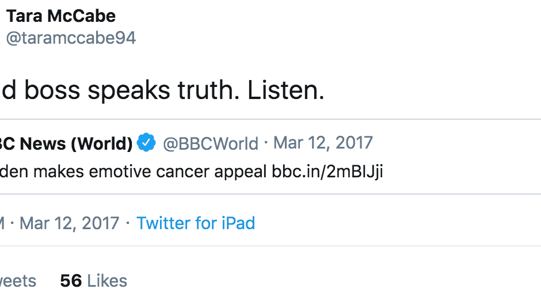This screenshot has width=541, height=304.
Task: Click the word 'Listen.' in the tweet
Action: pos(285,91)
